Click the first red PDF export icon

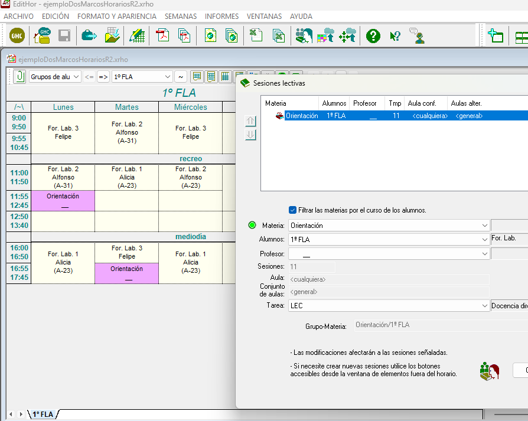tap(162, 35)
